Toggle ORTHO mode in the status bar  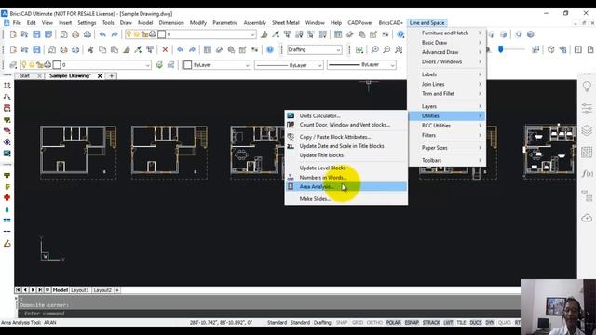coord(374,323)
